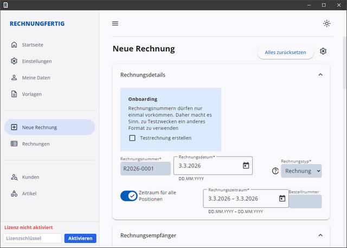Viewport: 347px width, 248px height.
Task: Click the Kunden icon in sidebar
Action: [14, 177]
